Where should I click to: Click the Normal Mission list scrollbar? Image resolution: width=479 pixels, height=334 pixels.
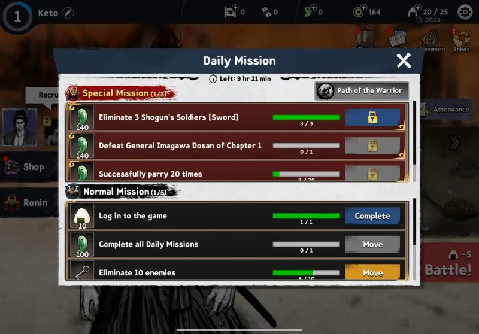pyautogui.click(x=414, y=221)
